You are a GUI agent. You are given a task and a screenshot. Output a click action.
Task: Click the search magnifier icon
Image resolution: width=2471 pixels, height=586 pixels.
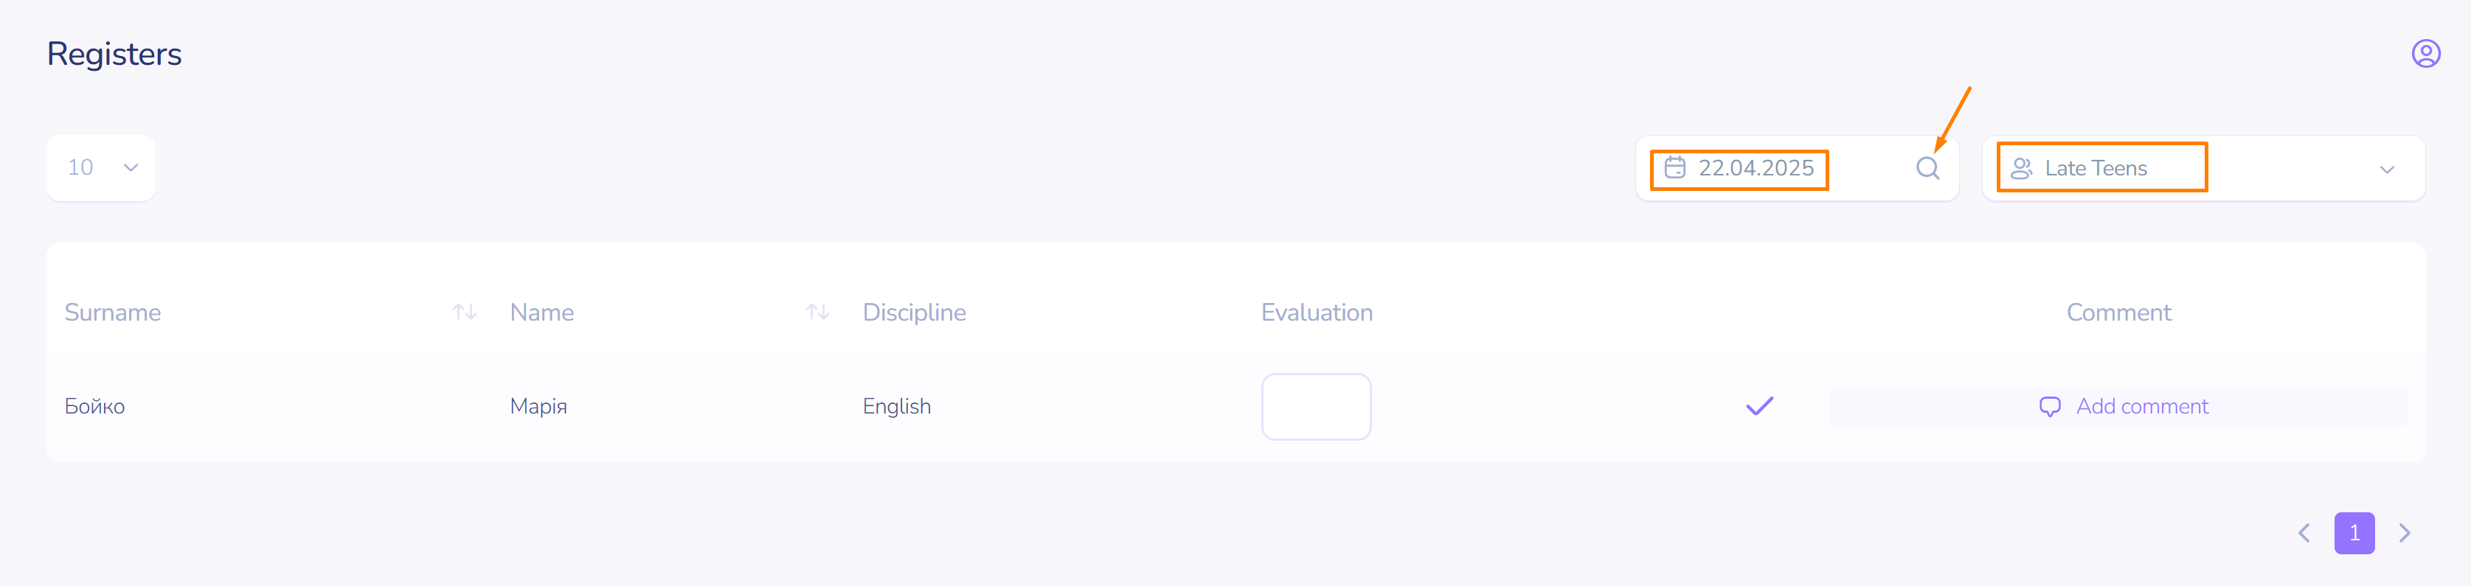coord(1927,169)
